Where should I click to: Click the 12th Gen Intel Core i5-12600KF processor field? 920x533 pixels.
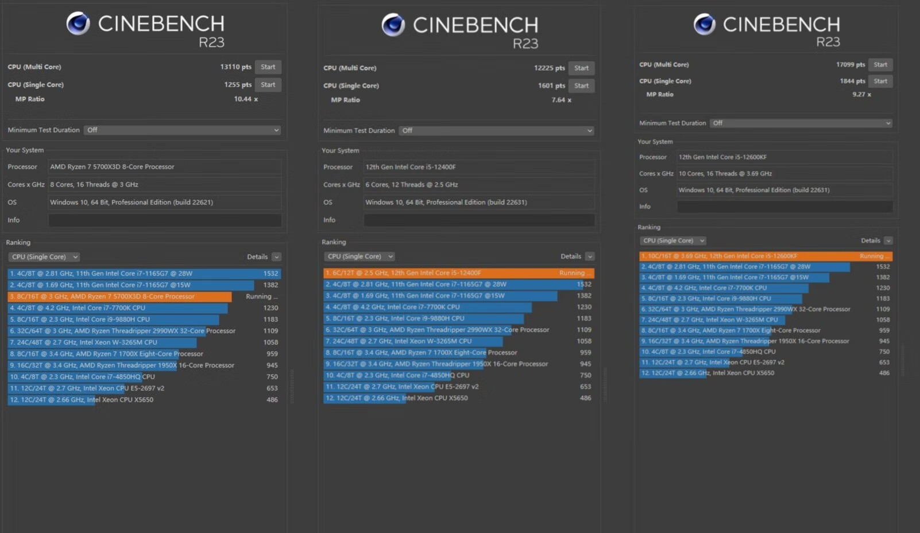(785, 157)
